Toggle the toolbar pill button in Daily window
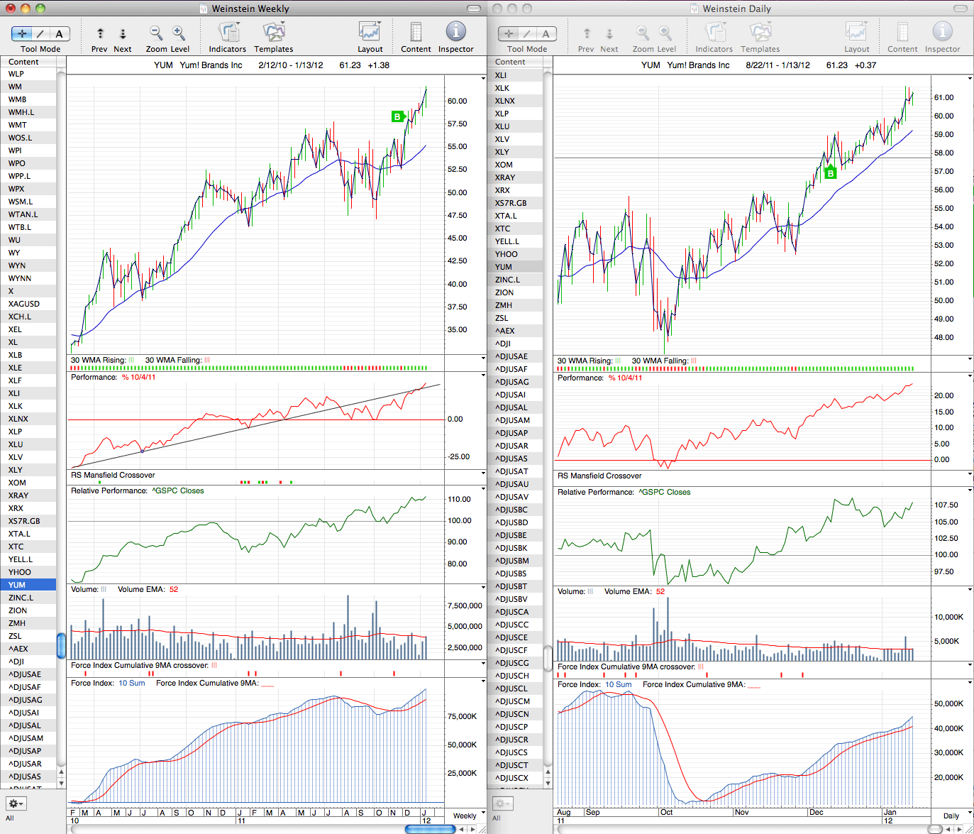974x834 pixels. tap(961, 9)
